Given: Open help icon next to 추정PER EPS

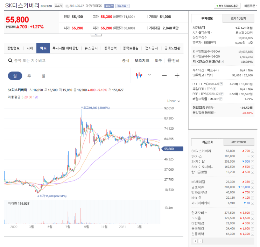Looking at the screenshot, I should point(215,89).
